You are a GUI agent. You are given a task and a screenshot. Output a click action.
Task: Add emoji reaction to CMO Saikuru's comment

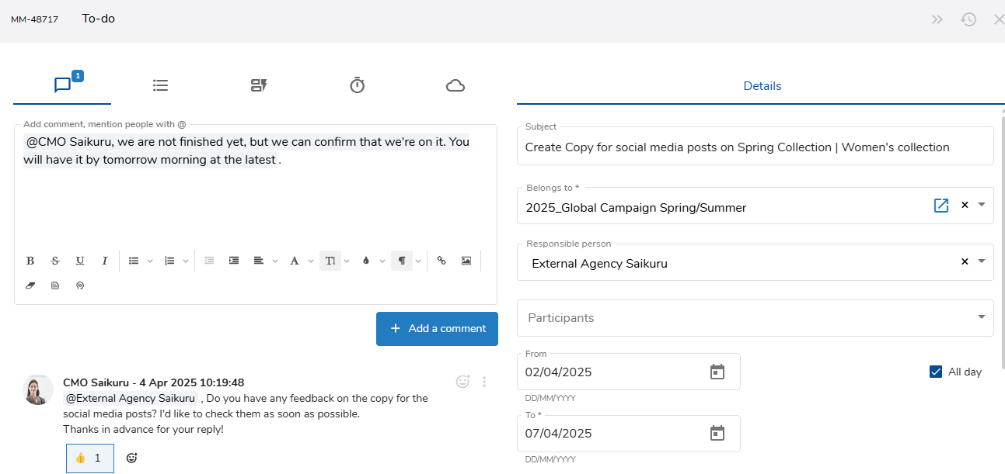click(463, 381)
